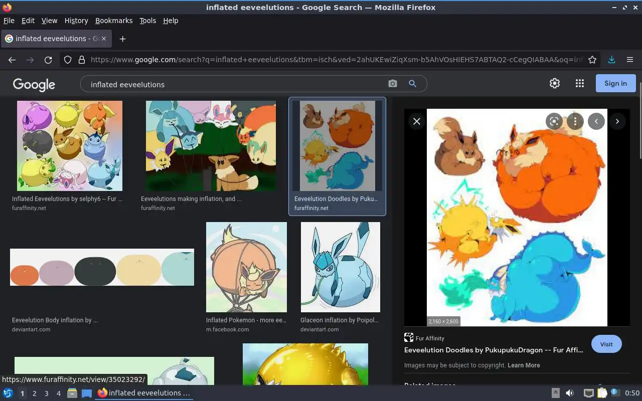Click the taskbar volume speaker icon
The height and width of the screenshot is (401, 642).
click(x=570, y=393)
